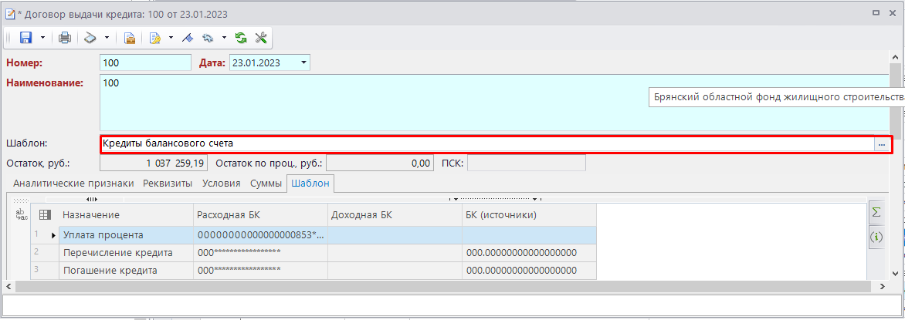Click the blue flag toolbar icon
The width and height of the screenshot is (905, 320).
tap(187, 37)
